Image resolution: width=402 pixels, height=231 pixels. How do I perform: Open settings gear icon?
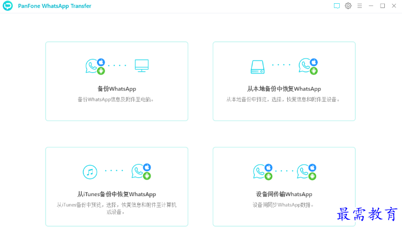click(x=348, y=6)
